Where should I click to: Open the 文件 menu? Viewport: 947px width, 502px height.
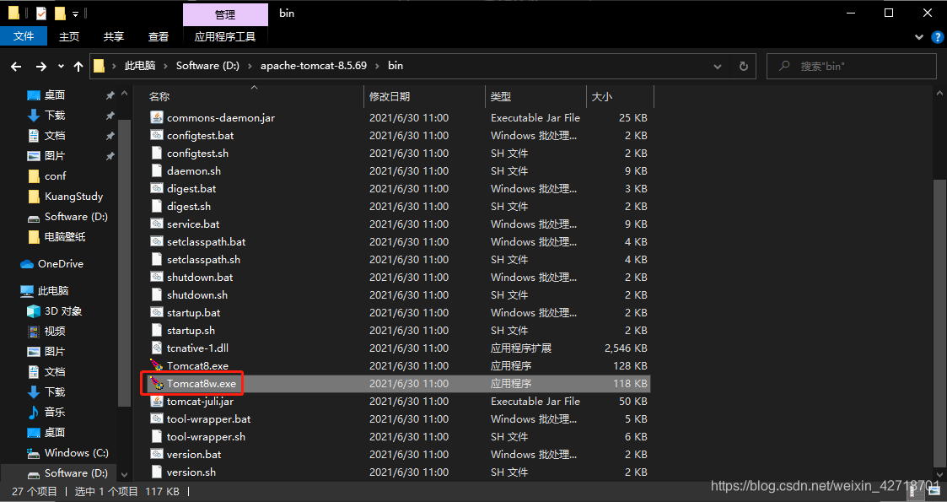[24, 36]
